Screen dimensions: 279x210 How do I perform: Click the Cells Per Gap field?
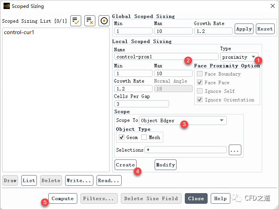point(141,104)
